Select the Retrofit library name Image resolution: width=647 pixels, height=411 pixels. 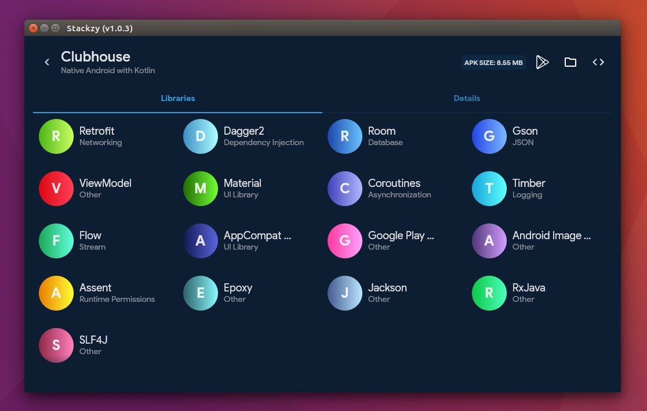click(x=97, y=131)
